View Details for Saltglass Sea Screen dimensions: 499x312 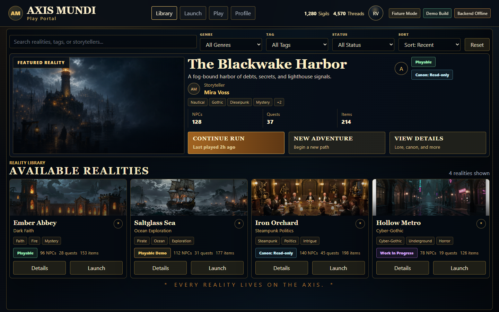pyautogui.click(x=160, y=268)
